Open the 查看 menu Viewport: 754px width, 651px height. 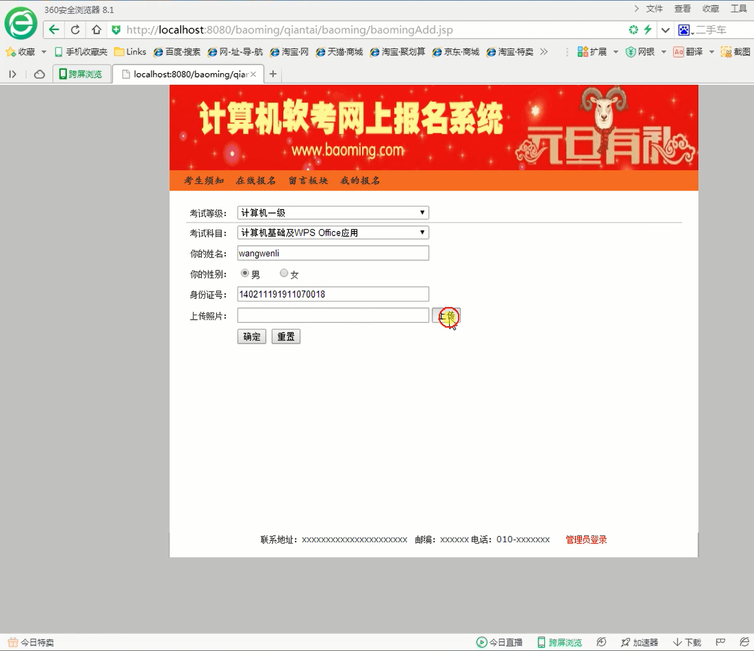coord(682,8)
